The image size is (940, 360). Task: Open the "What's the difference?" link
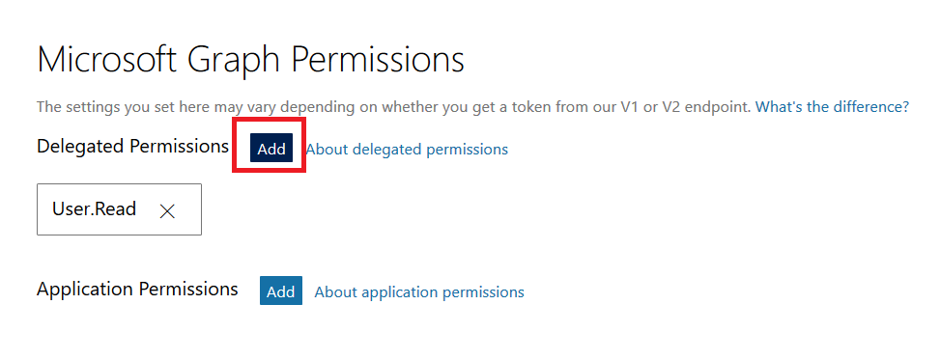pos(832,107)
